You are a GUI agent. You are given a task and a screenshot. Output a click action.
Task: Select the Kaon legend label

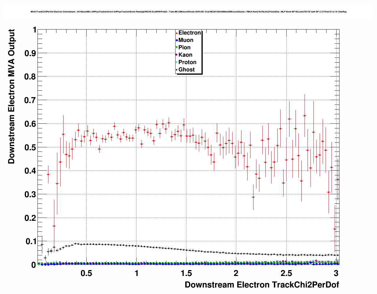185,55
